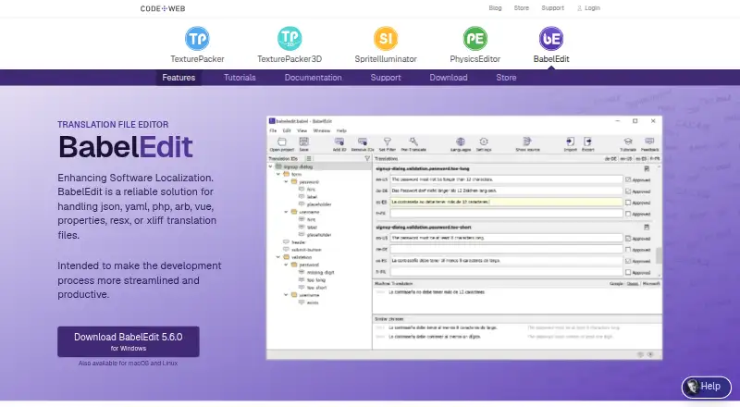The image size is (740, 407).
Task: Open the Store link in top header
Action: (x=522, y=8)
